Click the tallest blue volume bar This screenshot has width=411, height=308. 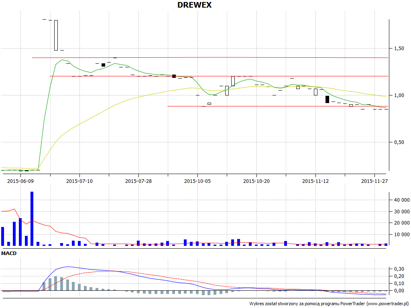point(32,219)
